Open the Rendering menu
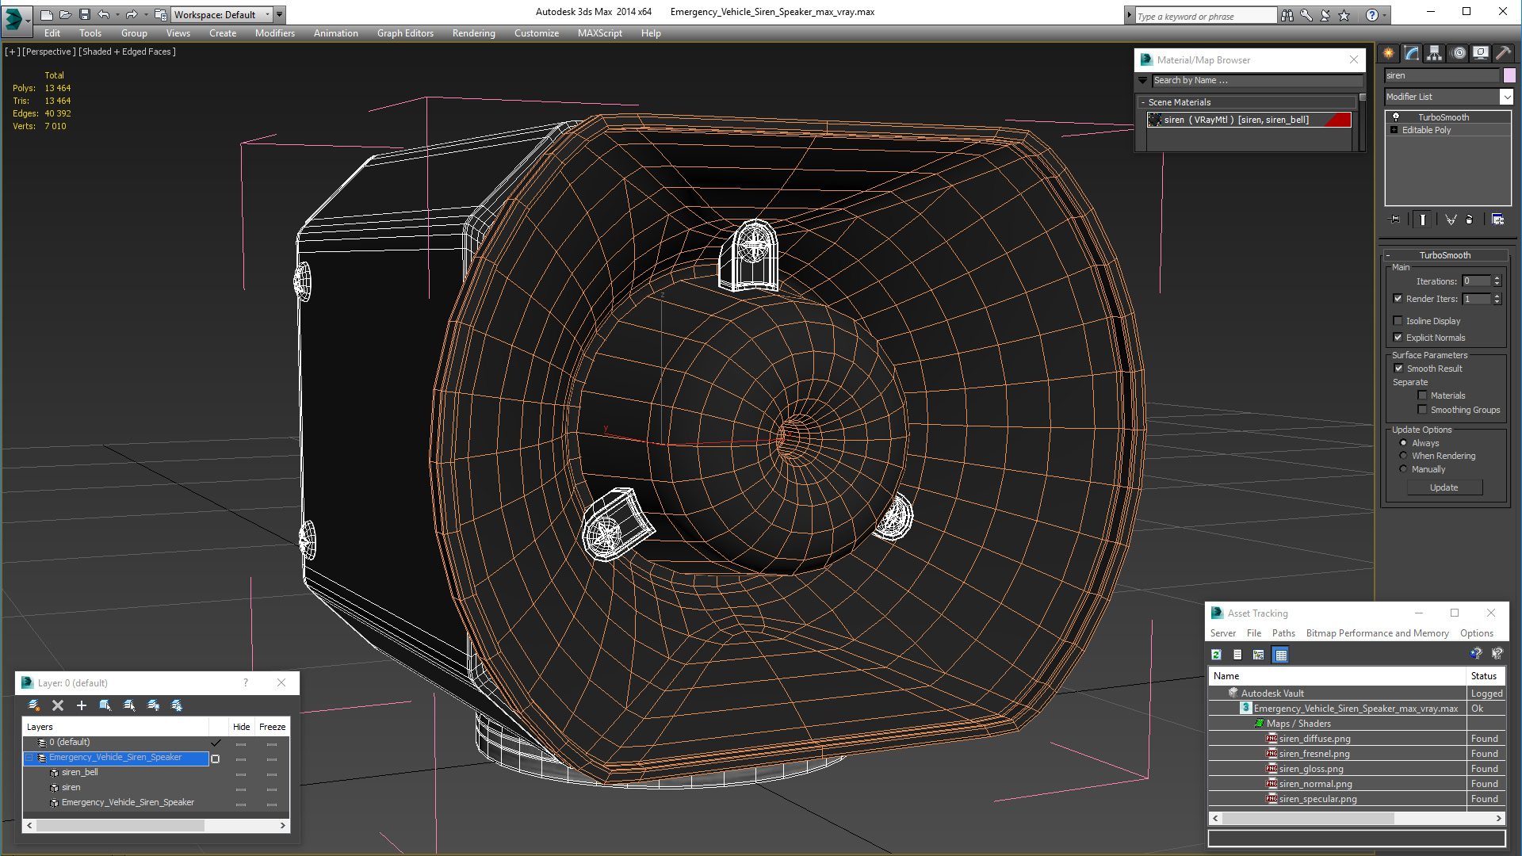This screenshot has height=856, width=1522. (x=474, y=33)
